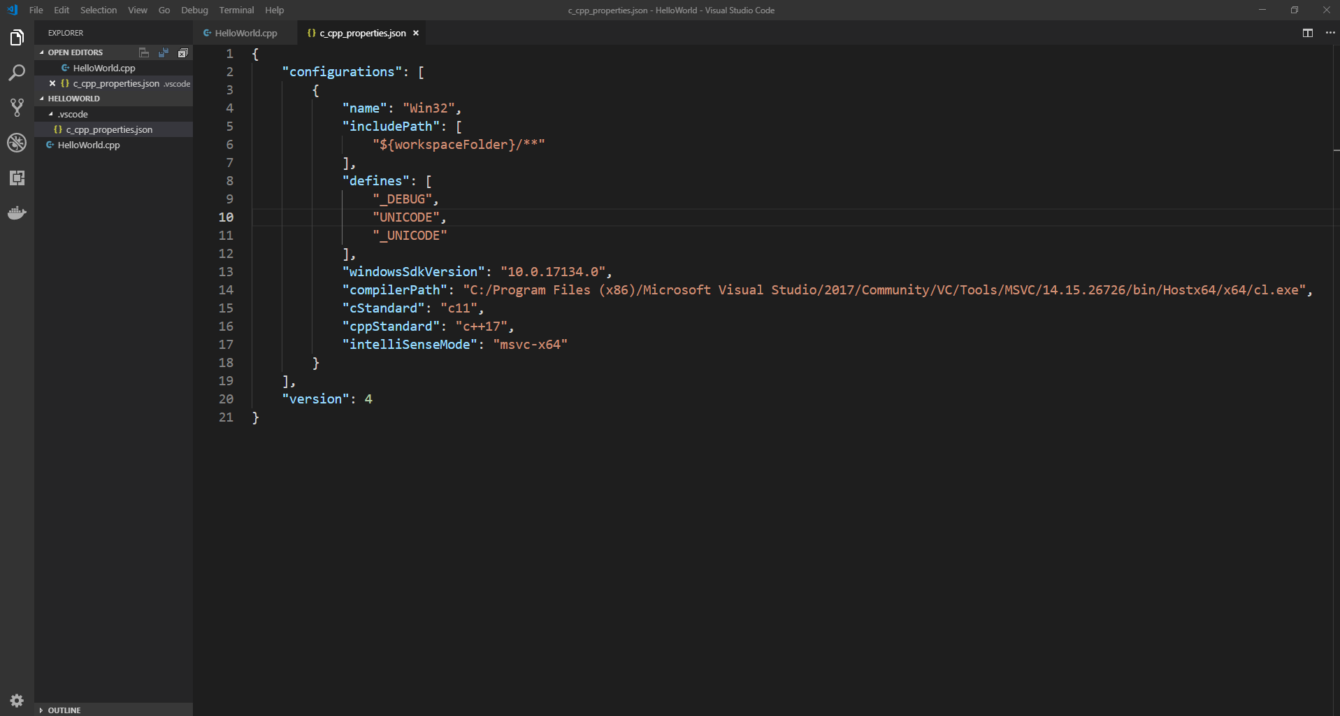
Task: Collapse the .vscode folder
Action: tap(113, 114)
